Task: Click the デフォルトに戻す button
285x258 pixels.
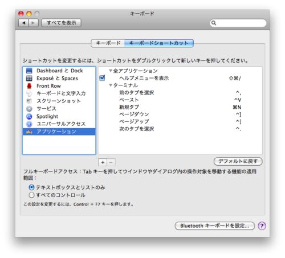Action: pos(238,161)
